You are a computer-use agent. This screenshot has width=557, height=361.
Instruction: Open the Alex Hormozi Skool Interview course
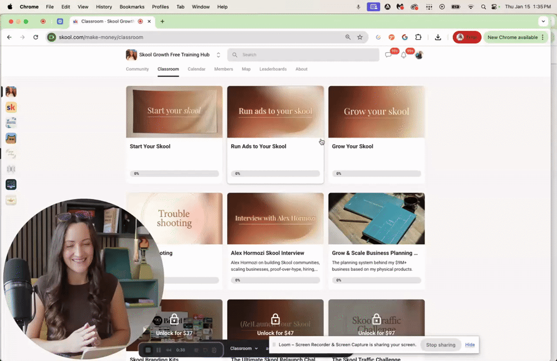[x=275, y=241]
